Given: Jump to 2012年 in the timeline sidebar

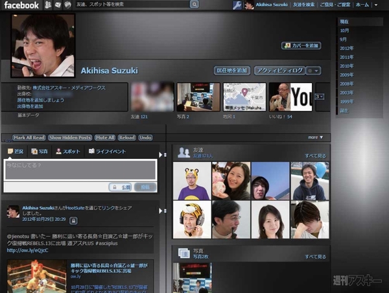Looking at the screenshot, I should [x=347, y=49].
